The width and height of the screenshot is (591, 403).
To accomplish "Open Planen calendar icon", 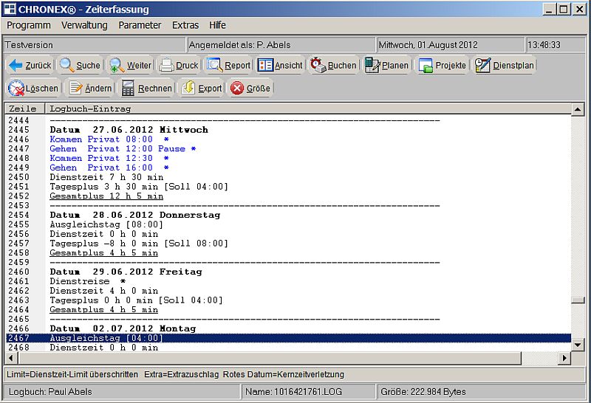I will [x=372, y=65].
